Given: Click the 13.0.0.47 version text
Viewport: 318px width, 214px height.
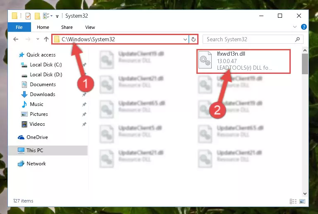Looking at the screenshot, I should (x=227, y=61).
